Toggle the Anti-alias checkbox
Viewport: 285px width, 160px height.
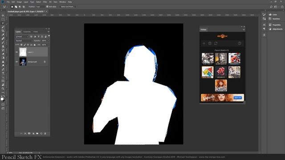pos(47,7)
